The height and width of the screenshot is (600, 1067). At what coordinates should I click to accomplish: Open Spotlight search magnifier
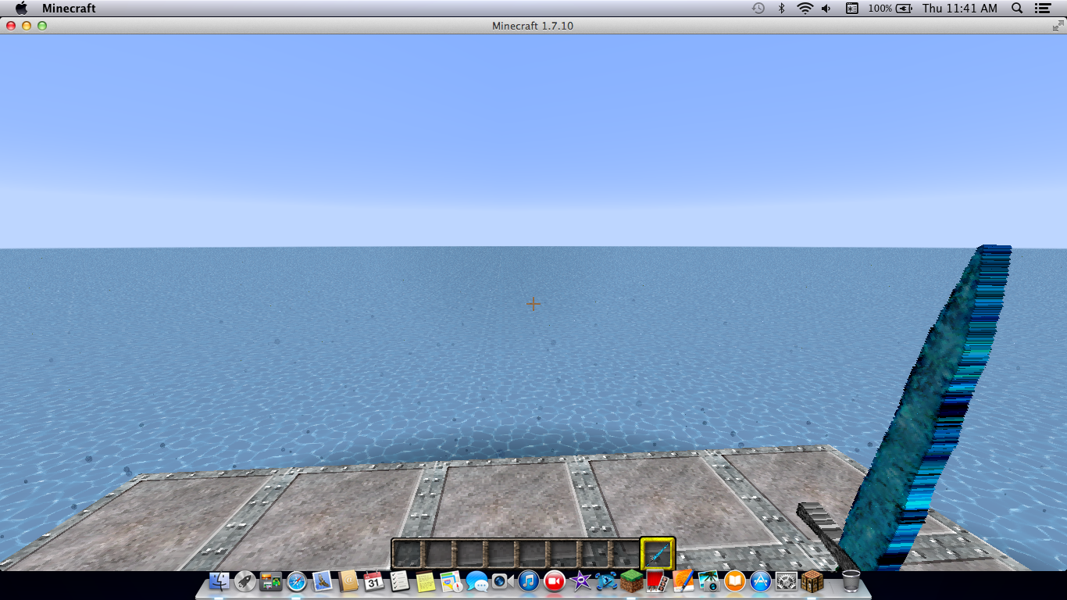(1017, 9)
